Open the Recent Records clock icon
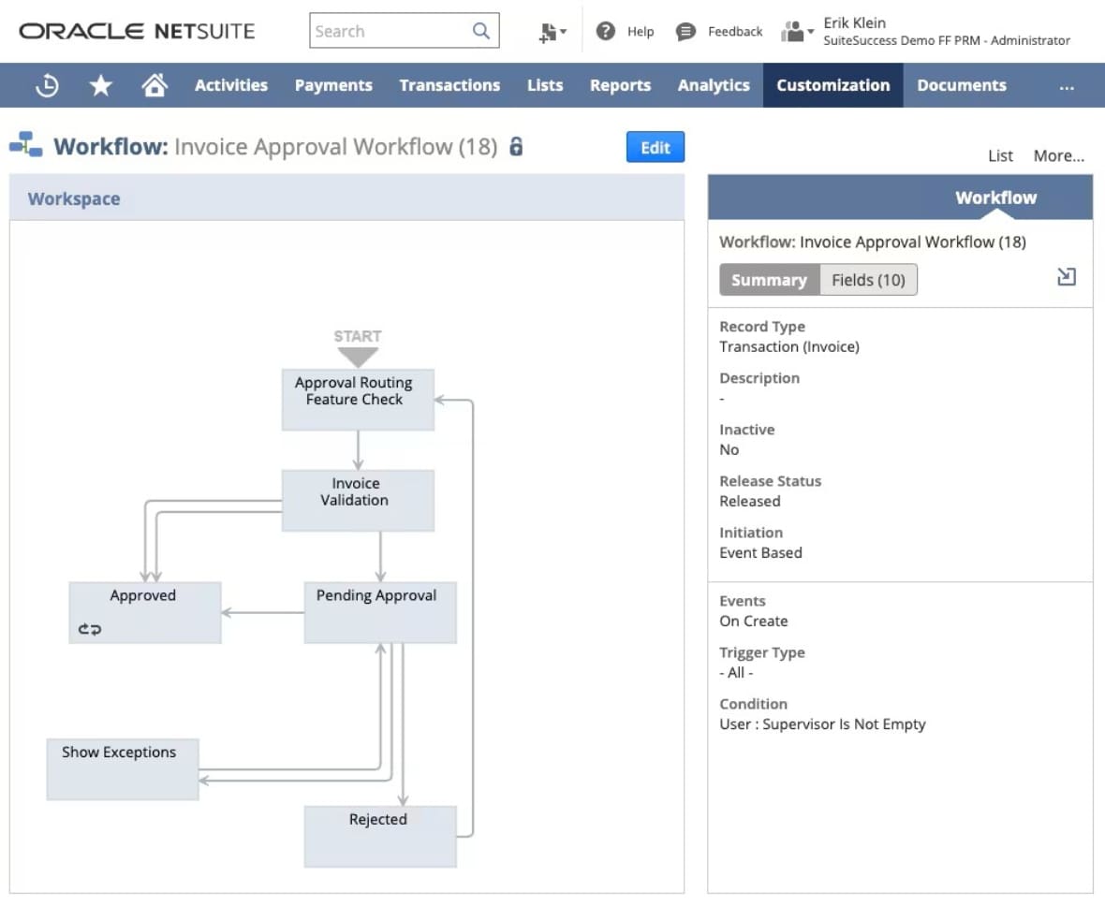1105x907 pixels. point(47,85)
